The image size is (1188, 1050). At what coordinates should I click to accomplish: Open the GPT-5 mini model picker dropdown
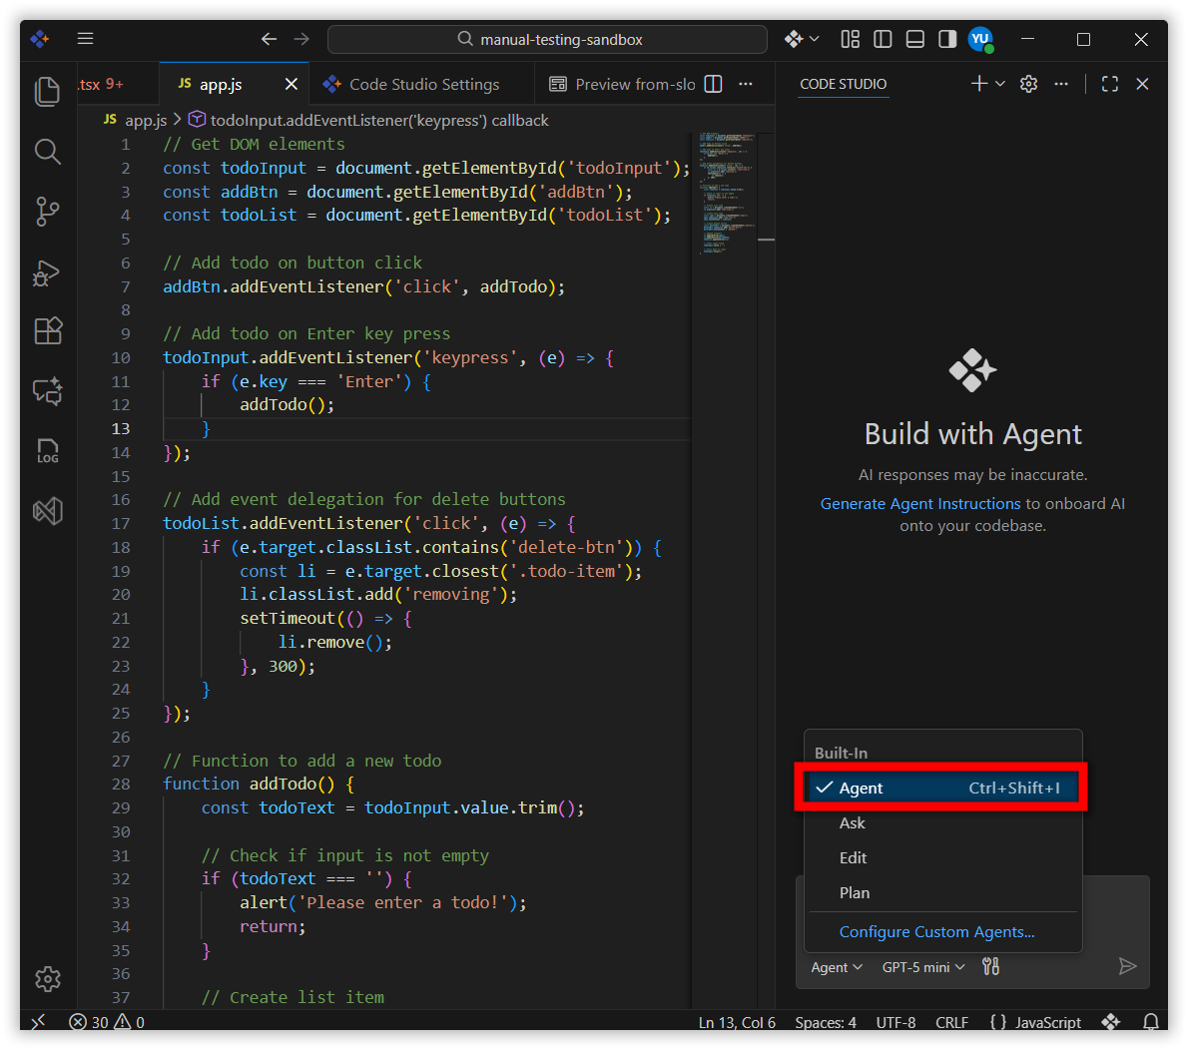[x=923, y=967]
